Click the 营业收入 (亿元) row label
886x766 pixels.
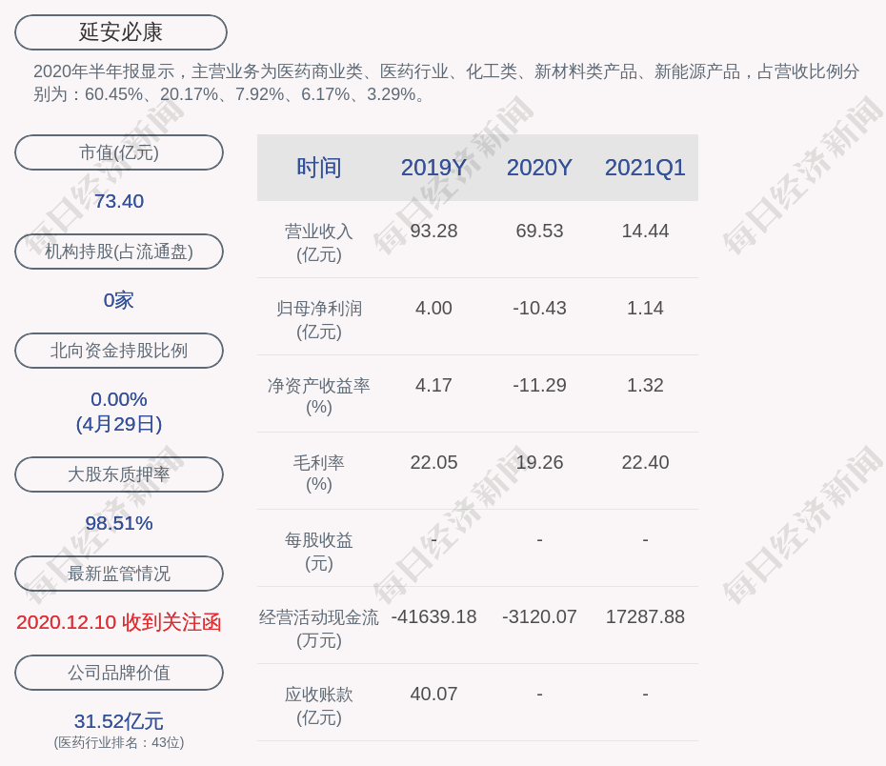(319, 243)
